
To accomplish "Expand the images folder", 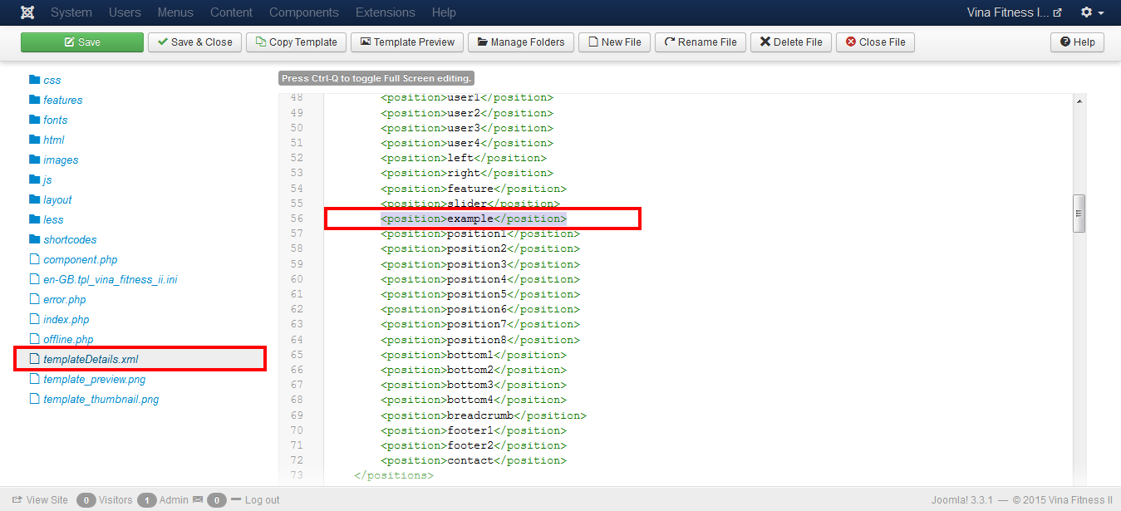I will pos(61,160).
